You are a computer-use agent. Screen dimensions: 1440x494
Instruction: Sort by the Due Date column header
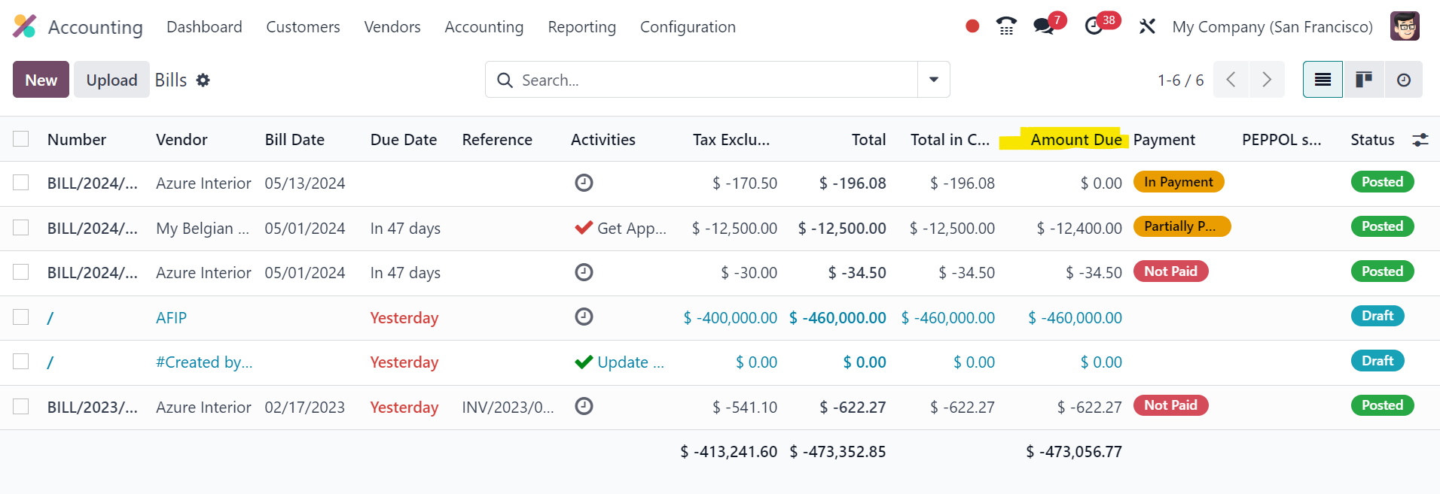point(404,140)
